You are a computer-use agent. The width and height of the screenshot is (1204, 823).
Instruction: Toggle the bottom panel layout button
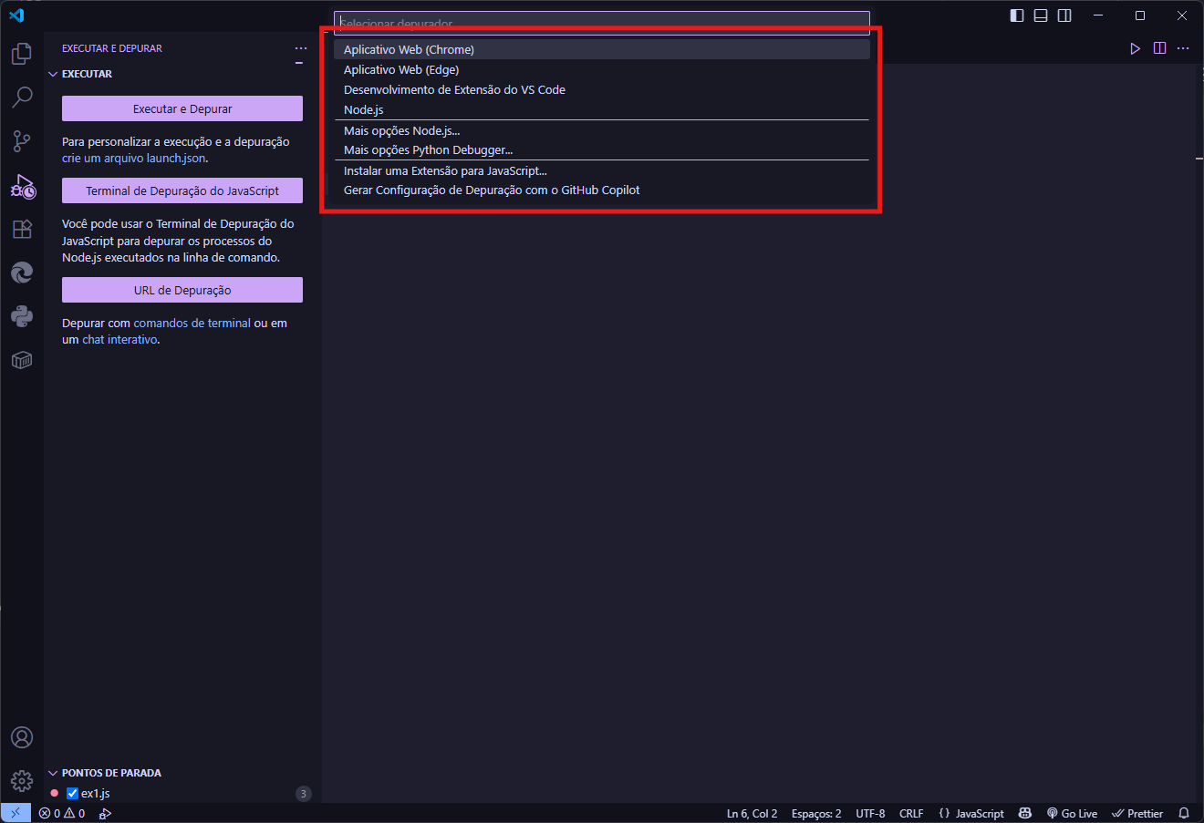(1041, 15)
